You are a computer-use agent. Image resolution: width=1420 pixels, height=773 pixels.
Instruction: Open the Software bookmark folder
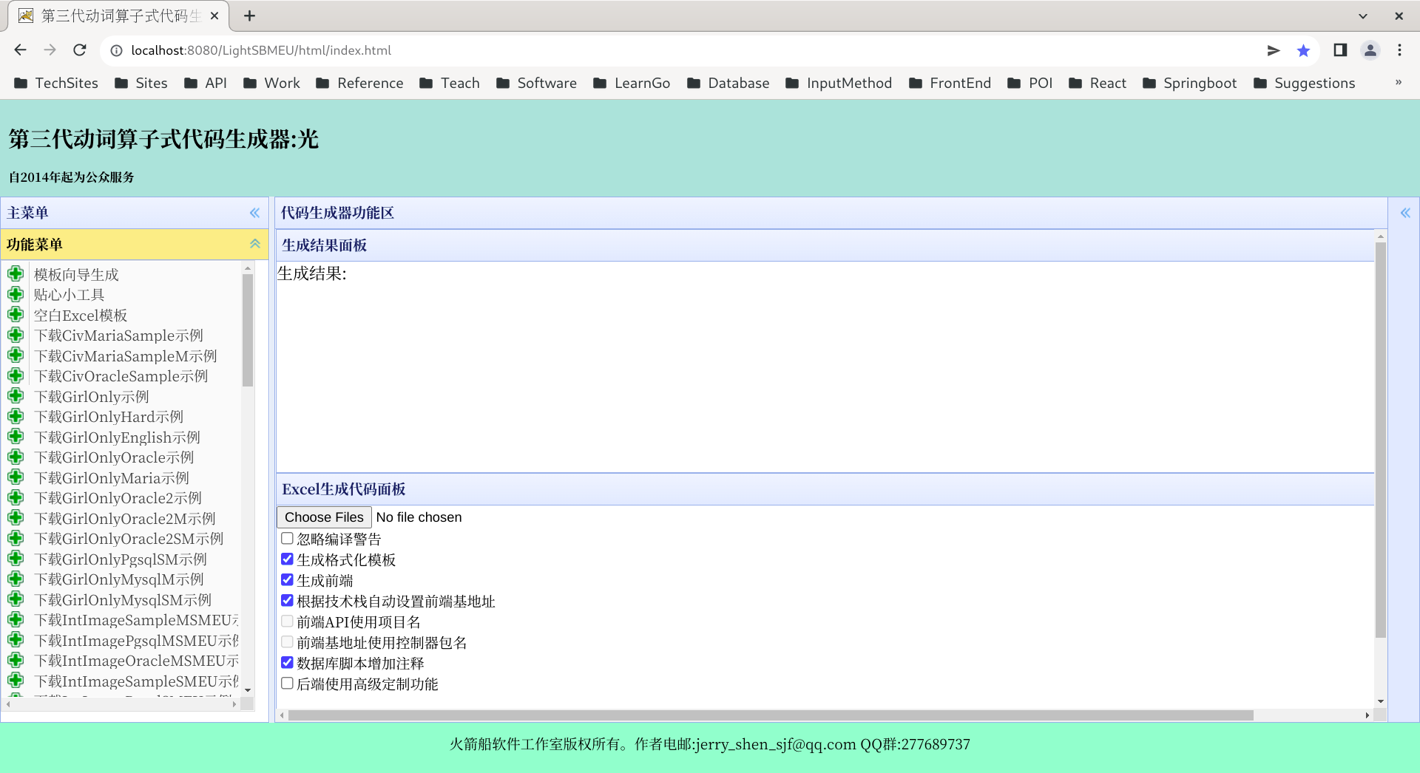[x=536, y=83]
